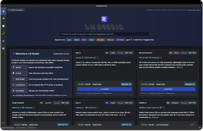Download the Llama 3.1 8B Instruct model

104,89
